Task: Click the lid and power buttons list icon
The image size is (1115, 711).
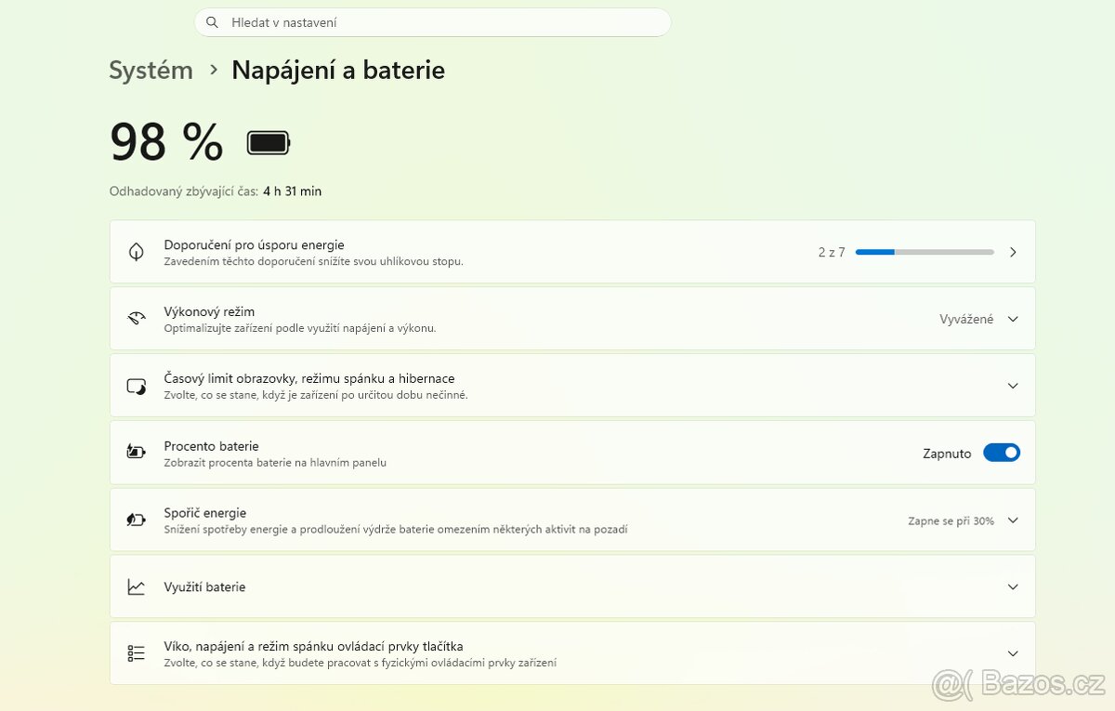Action: [137, 653]
